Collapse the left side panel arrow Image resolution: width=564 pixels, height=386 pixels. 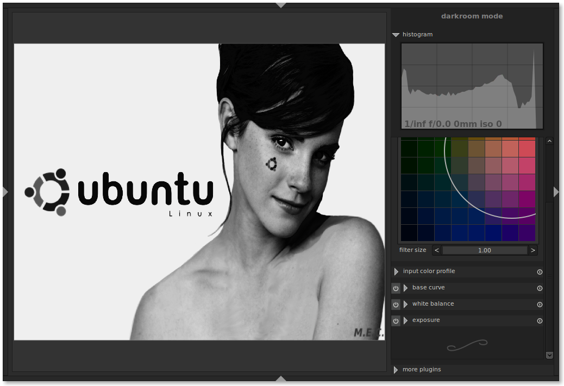click(5, 192)
